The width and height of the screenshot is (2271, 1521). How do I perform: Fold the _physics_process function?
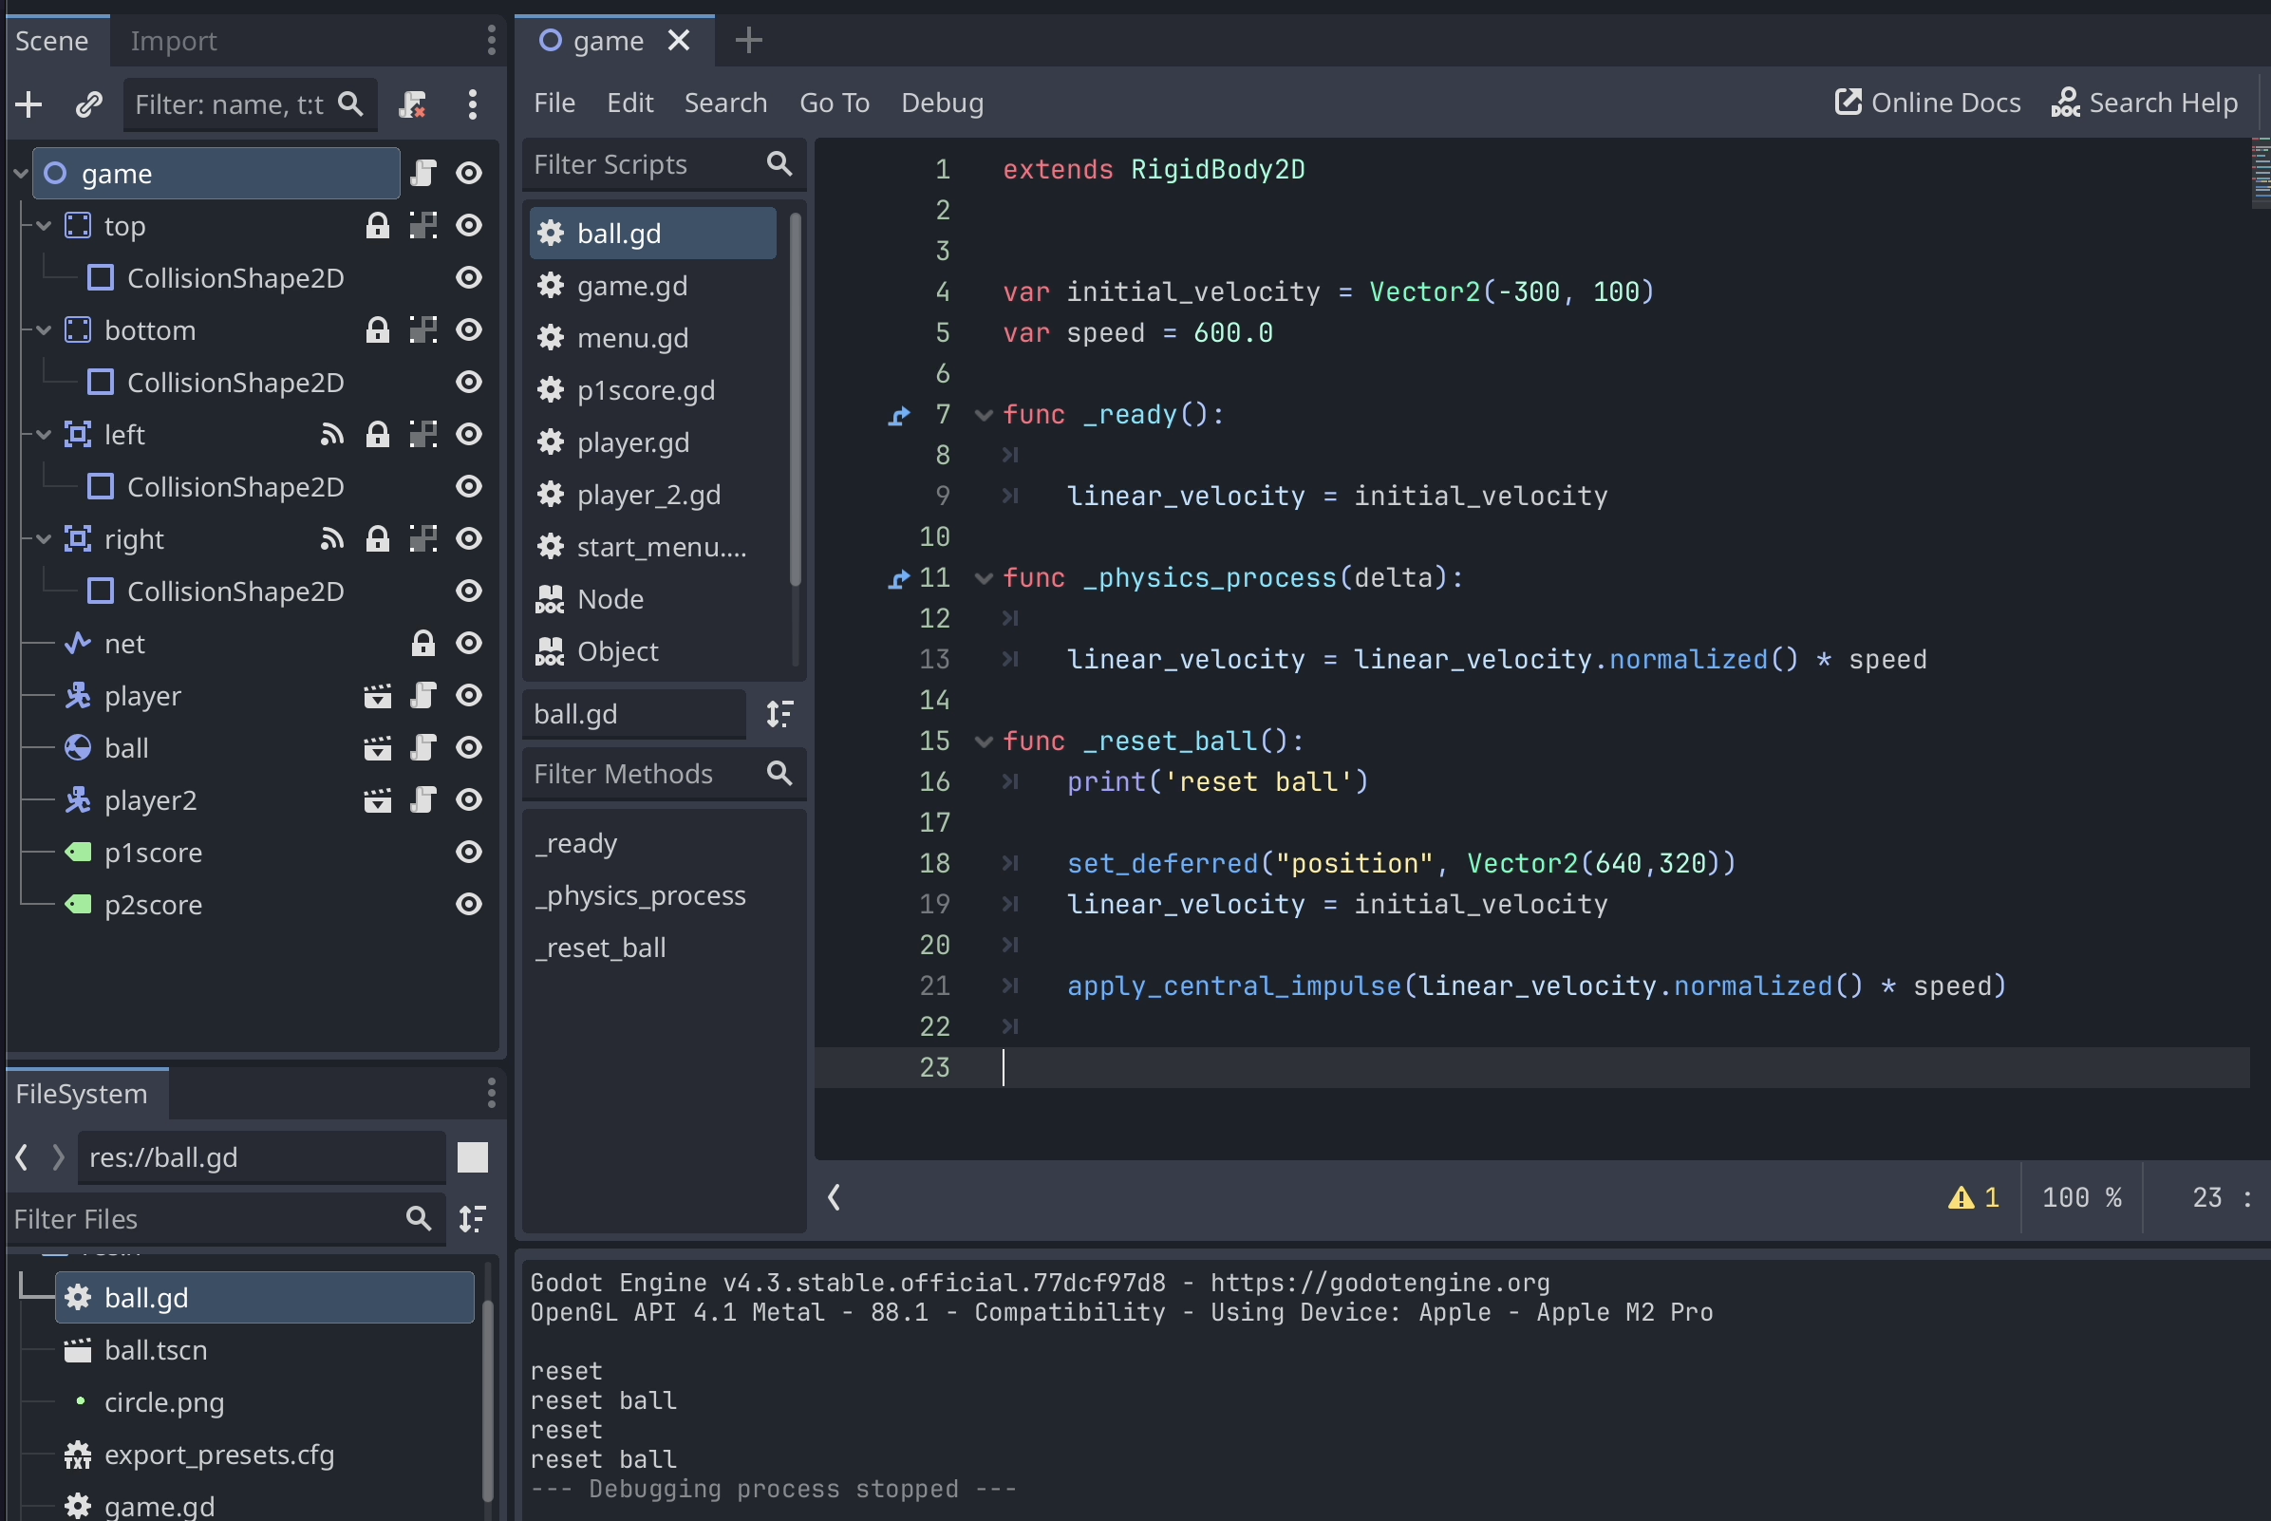tap(983, 579)
